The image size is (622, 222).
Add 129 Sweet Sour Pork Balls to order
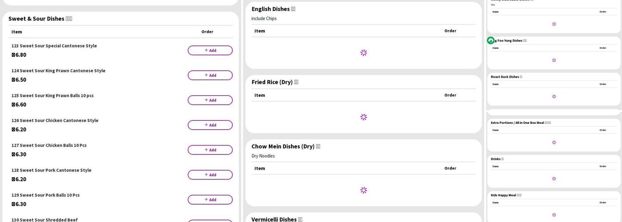[x=210, y=200]
